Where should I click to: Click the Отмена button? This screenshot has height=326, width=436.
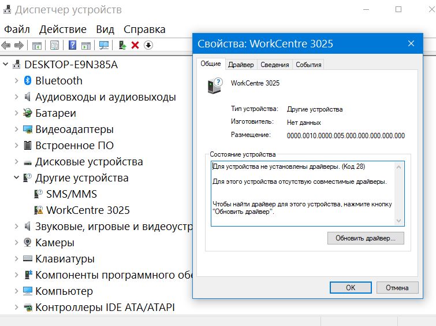(x=397, y=288)
